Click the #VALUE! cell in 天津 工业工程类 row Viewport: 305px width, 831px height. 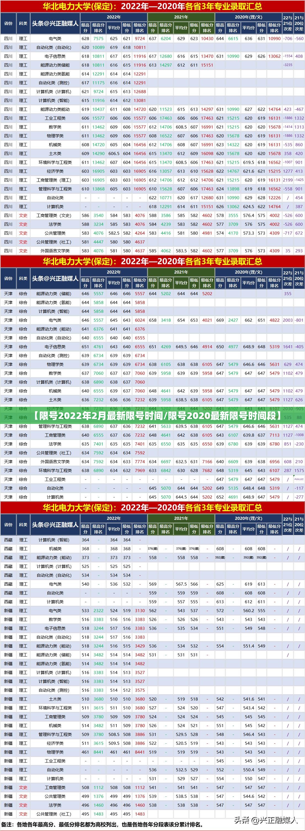[x=299, y=479]
